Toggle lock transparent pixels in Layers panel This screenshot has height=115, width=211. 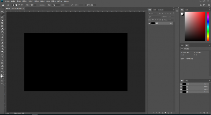click(153, 20)
